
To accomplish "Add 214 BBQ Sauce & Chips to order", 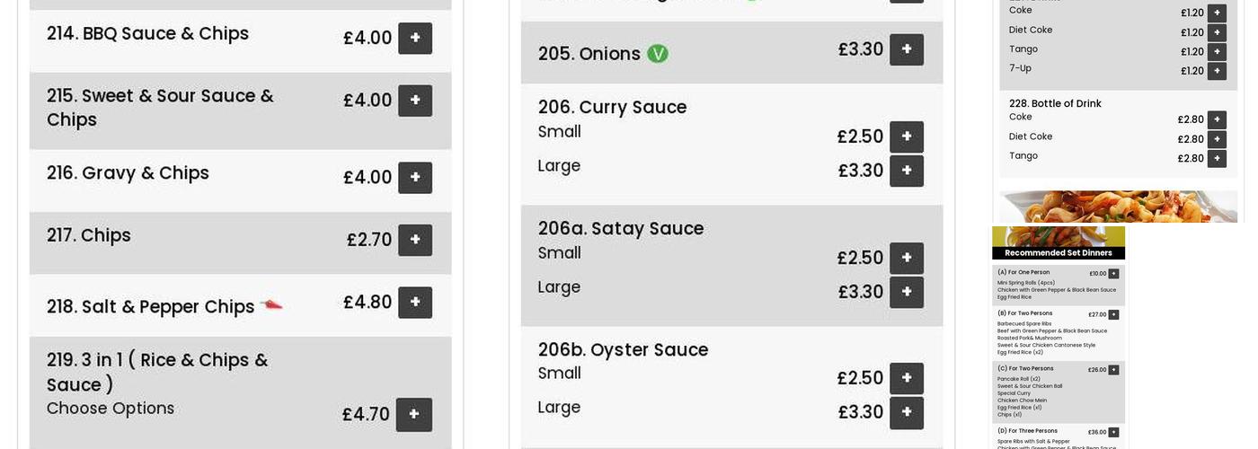I will point(414,38).
